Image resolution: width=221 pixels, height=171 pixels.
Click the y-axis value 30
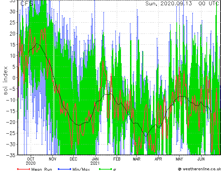click(x=13, y=12)
